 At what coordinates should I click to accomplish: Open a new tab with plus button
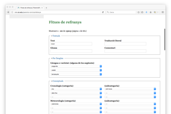(46, 7)
